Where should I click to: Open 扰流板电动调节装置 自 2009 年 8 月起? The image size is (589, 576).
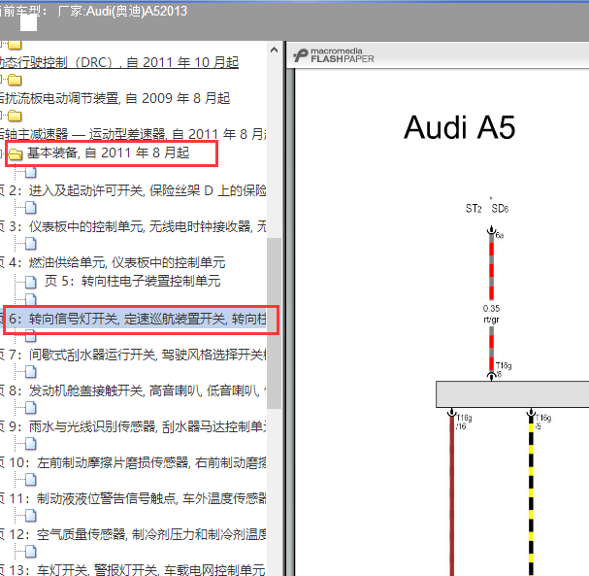pos(115,98)
